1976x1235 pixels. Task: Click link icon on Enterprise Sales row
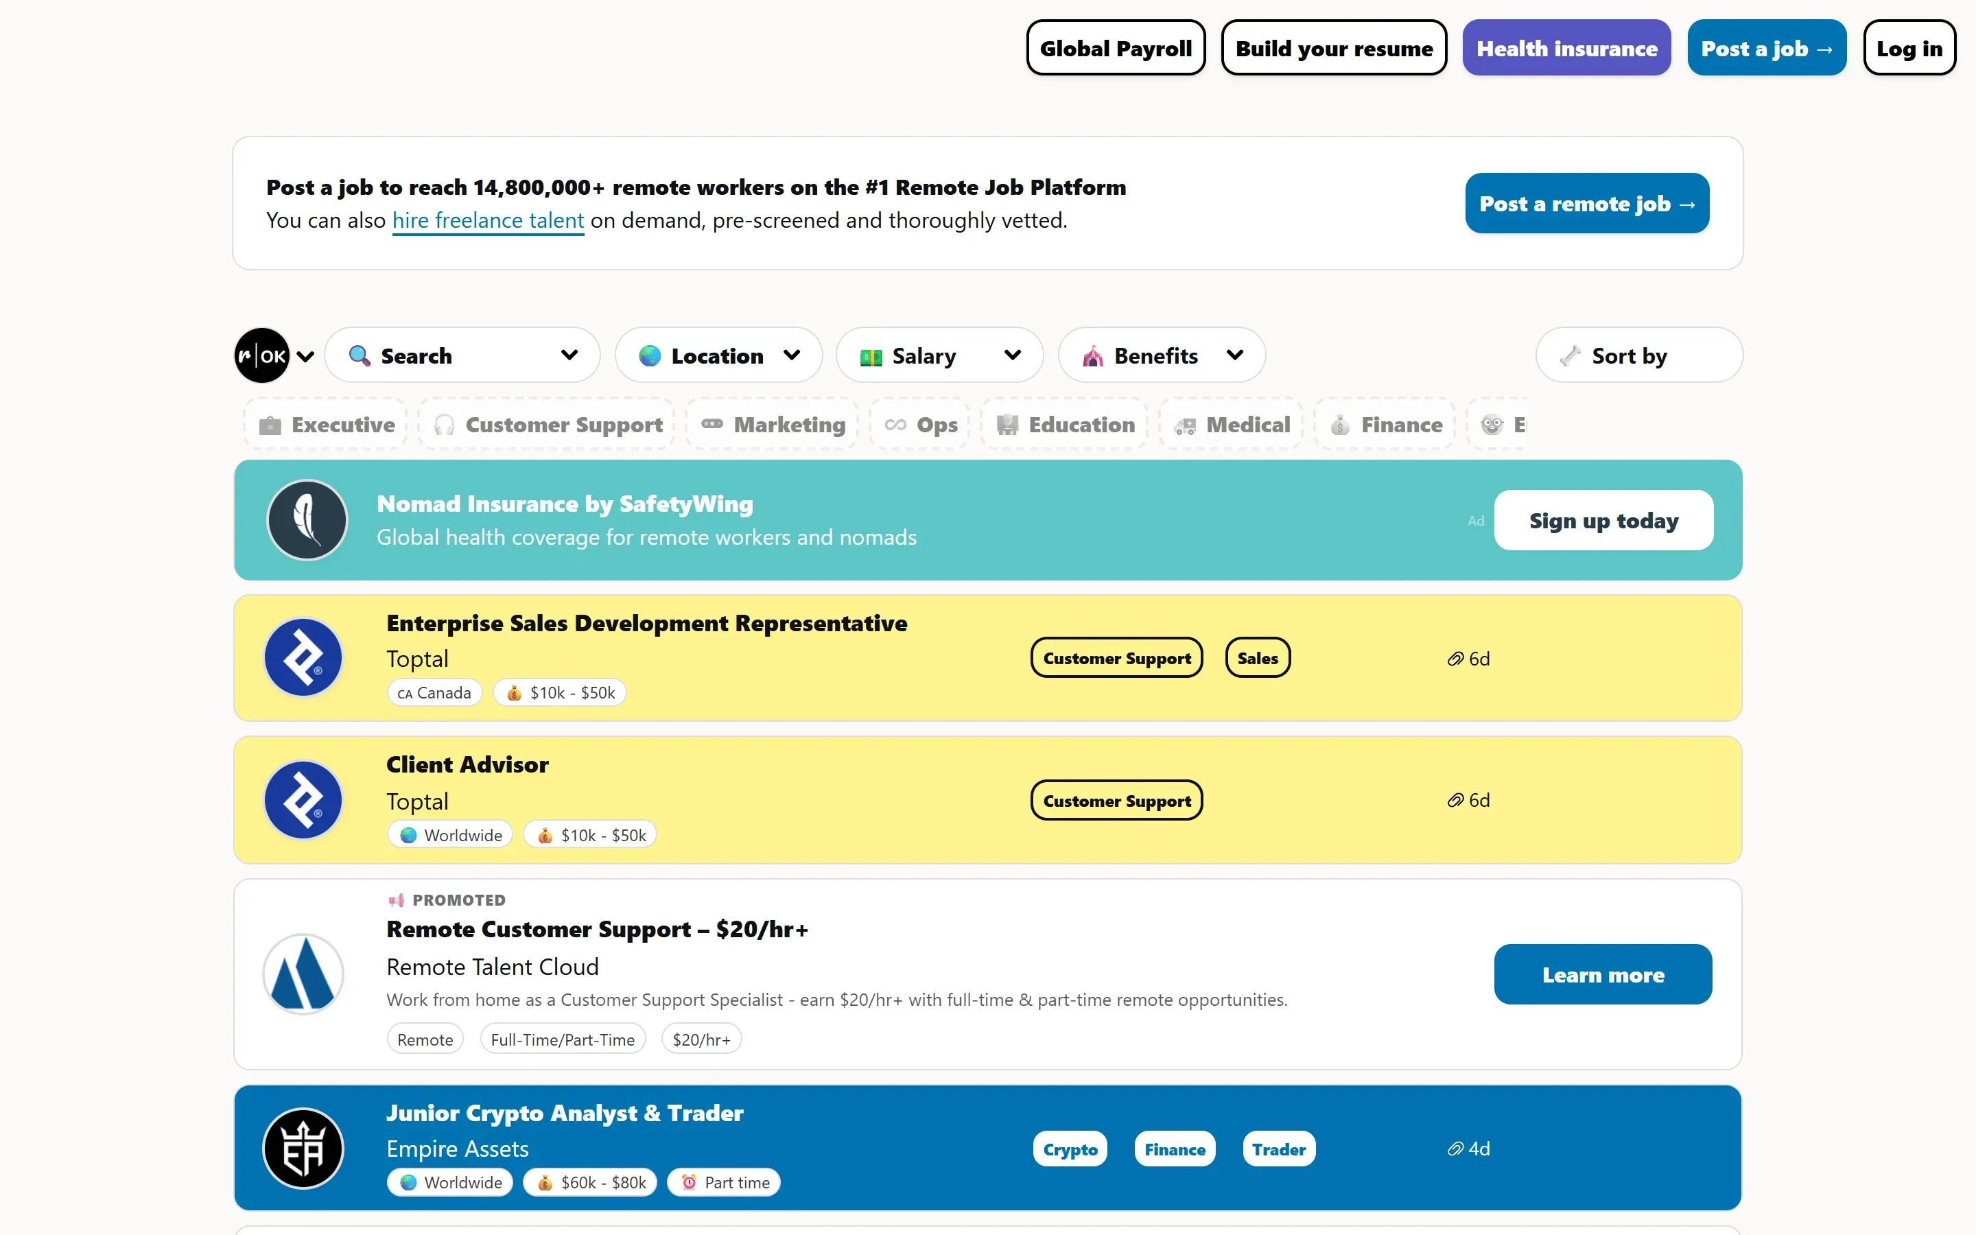[x=1455, y=659]
